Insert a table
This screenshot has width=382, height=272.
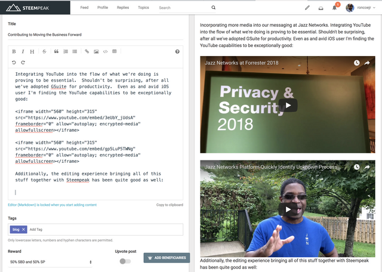click(x=115, y=51)
